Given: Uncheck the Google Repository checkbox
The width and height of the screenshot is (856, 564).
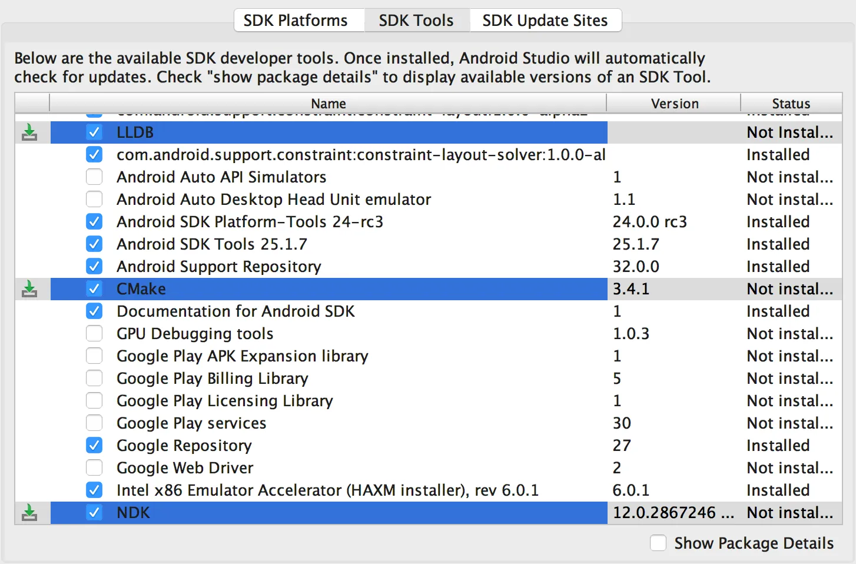Looking at the screenshot, I should tap(94, 446).
